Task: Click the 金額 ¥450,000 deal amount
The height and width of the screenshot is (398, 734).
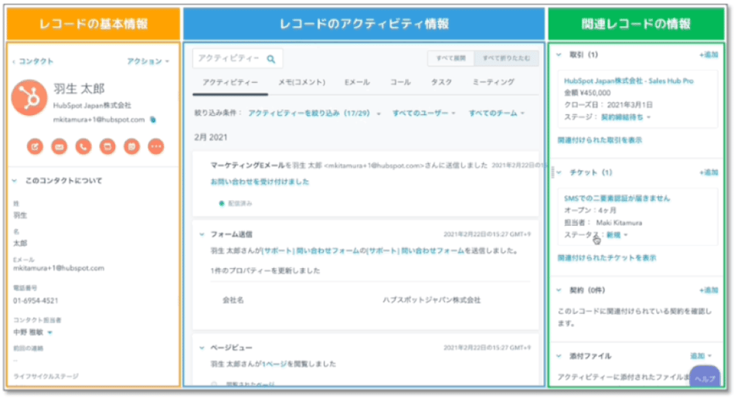Action: pos(587,93)
